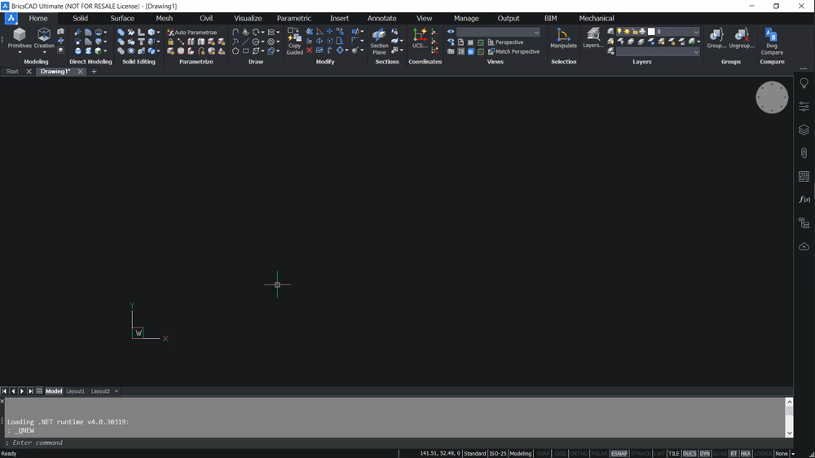
Task: Select the Line draw tool
Action: point(245,42)
